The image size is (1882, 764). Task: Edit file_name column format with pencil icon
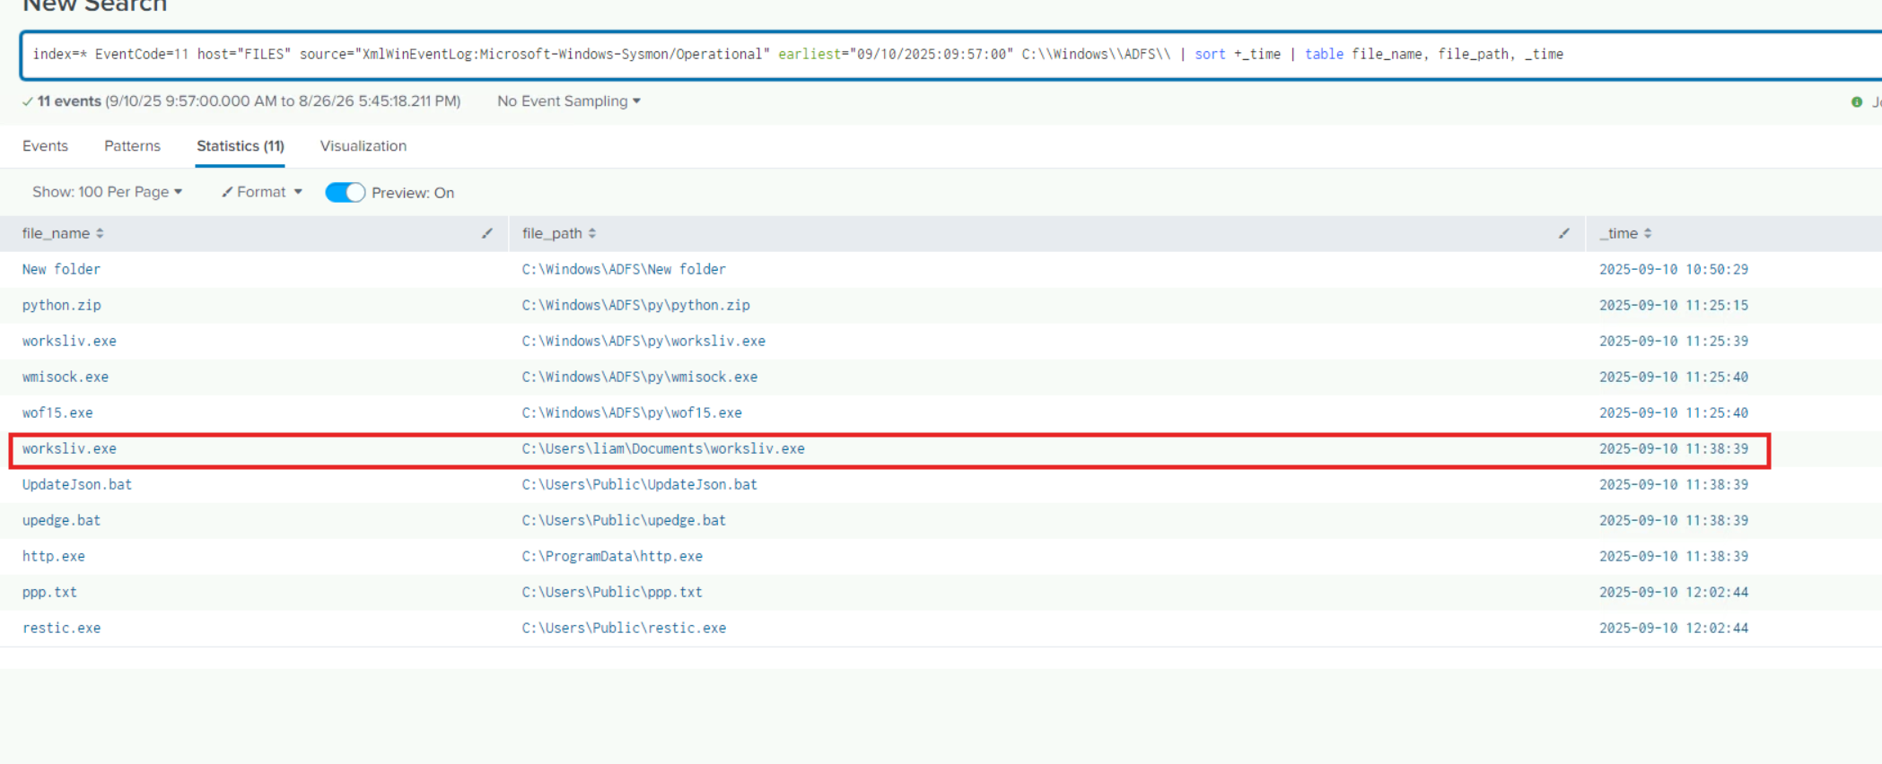[x=487, y=233]
